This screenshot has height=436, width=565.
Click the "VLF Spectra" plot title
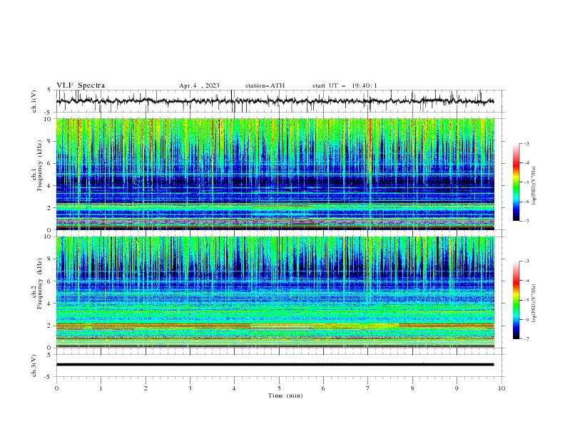[81, 85]
